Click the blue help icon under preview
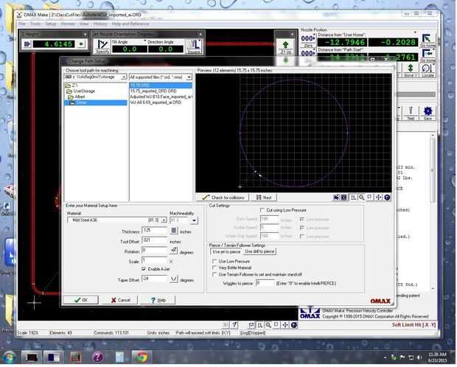The height and width of the screenshot is (367, 457). pyautogui.click(x=388, y=198)
